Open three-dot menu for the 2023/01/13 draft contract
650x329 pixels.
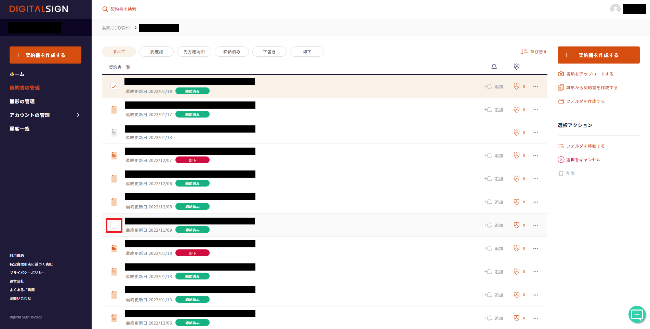(x=535, y=133)
